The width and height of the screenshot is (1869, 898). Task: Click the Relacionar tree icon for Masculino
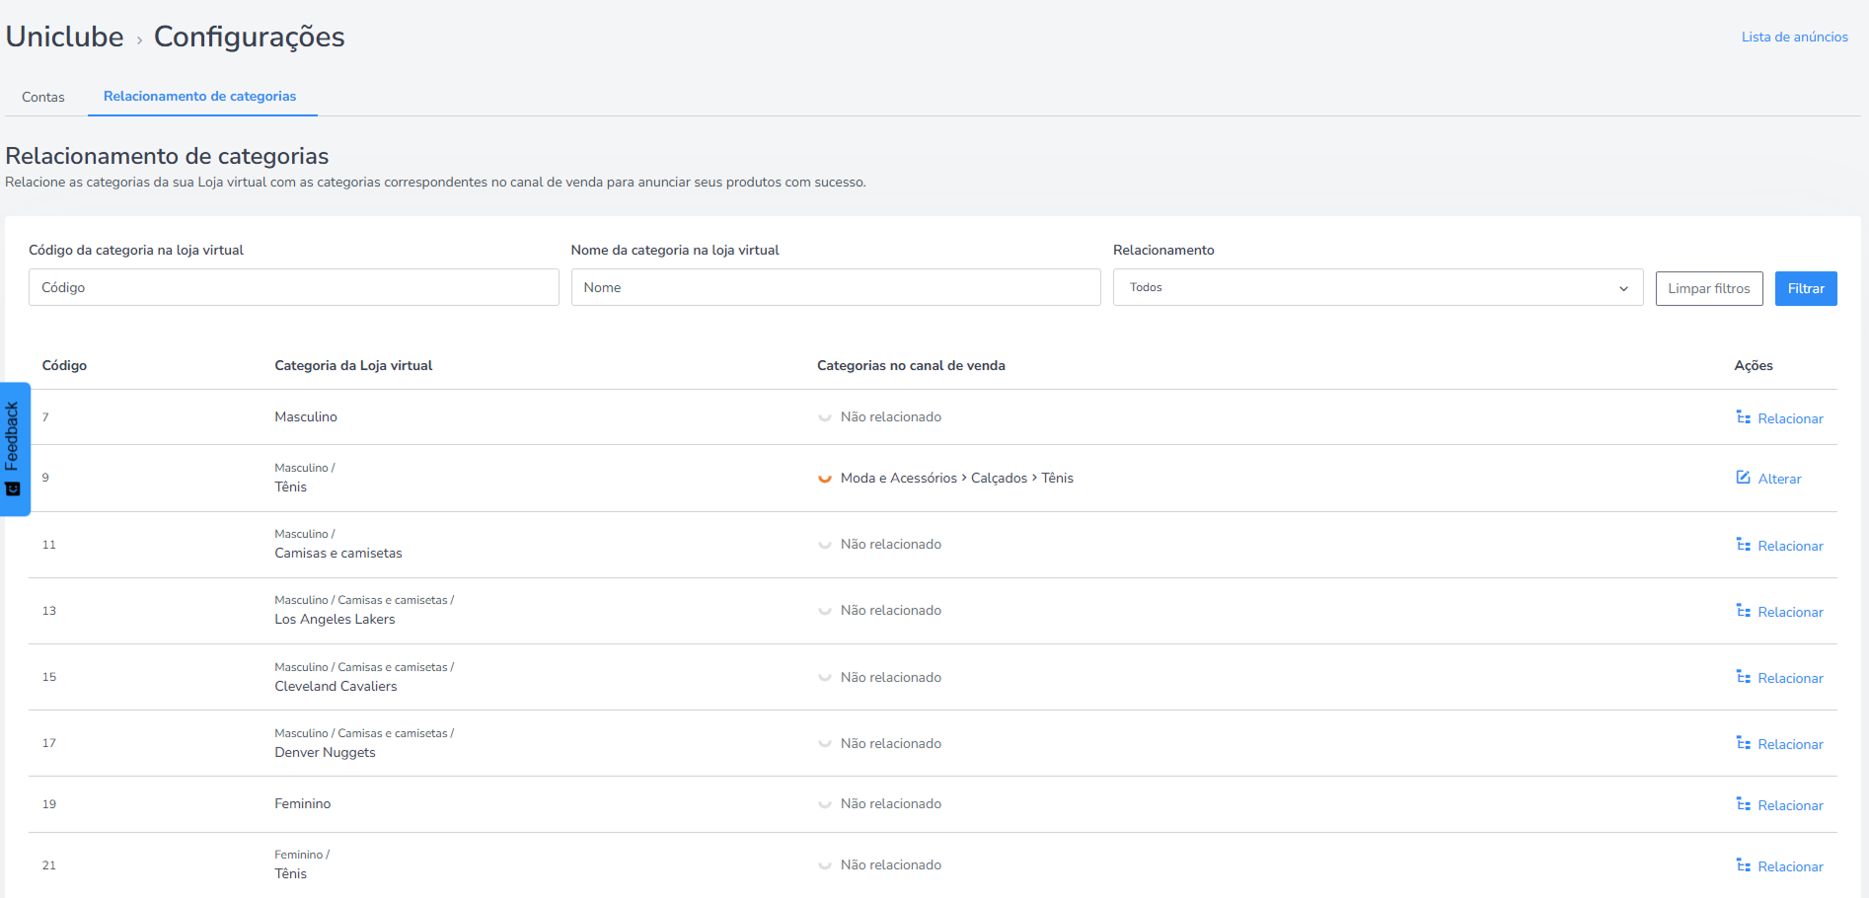pyautogui.click(x=1744, y=417)
